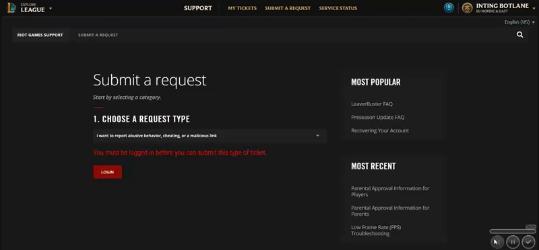This screenshot has height=250, width=539.
Task: Click the Most Popular heading
Action: click(x=376, y=82)
